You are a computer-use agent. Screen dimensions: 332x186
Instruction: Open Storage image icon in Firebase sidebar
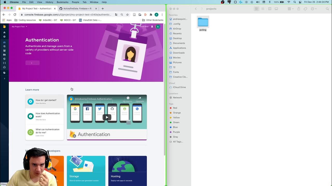point(4,55)
